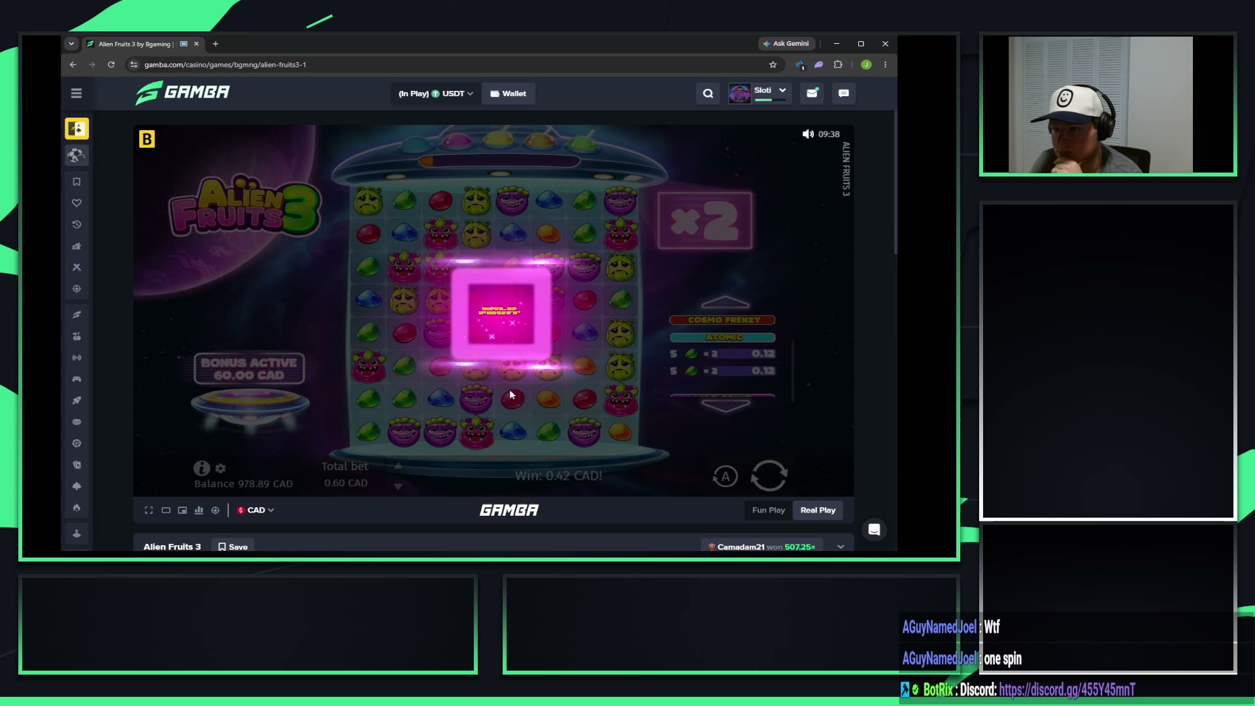The width and height of the screenshot is (1255, 706).
Task: Click the BGaming B logo badge
Action: coord(147,139)
